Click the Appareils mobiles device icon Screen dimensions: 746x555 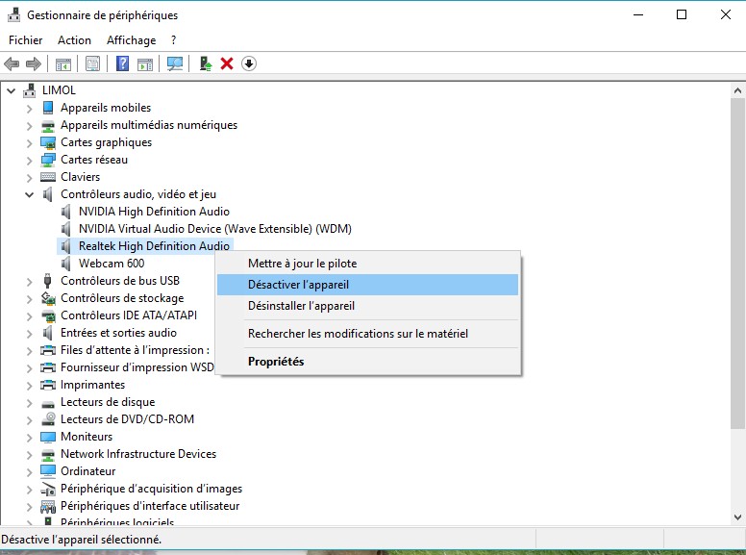(47, 108)
